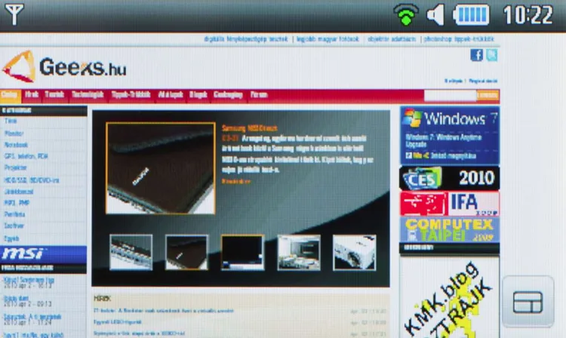Image resolution: width=566 pixels, height=338 pixels.
Task: Open the Monitor category
Action: (14, 134)
